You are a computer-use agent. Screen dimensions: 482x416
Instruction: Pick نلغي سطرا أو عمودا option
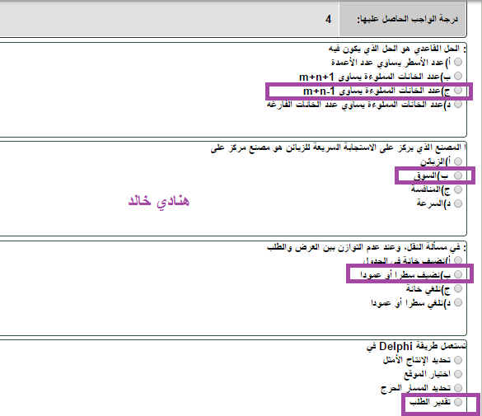click(x=458, y=302)
